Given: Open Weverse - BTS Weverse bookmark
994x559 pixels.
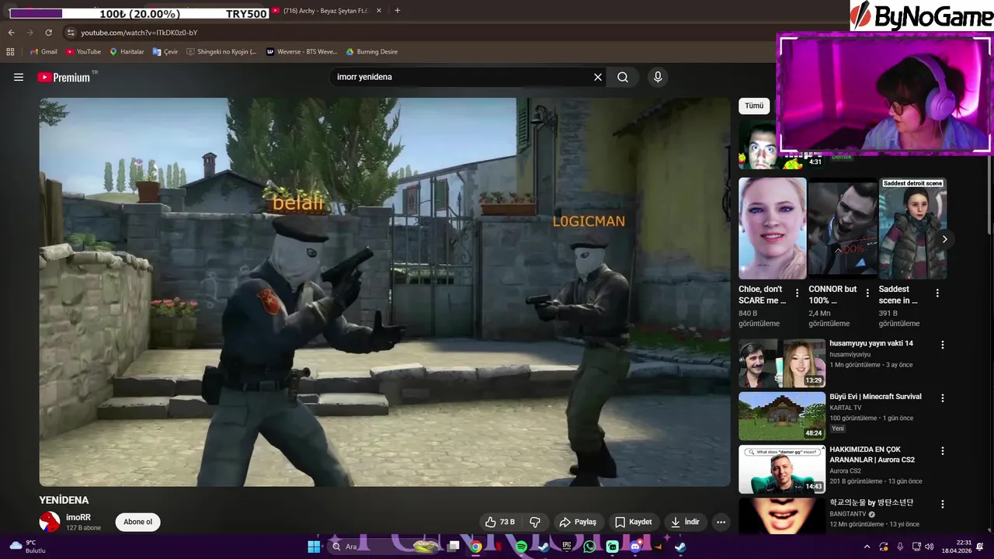Looking at the screenshot, I should (302, 51).
